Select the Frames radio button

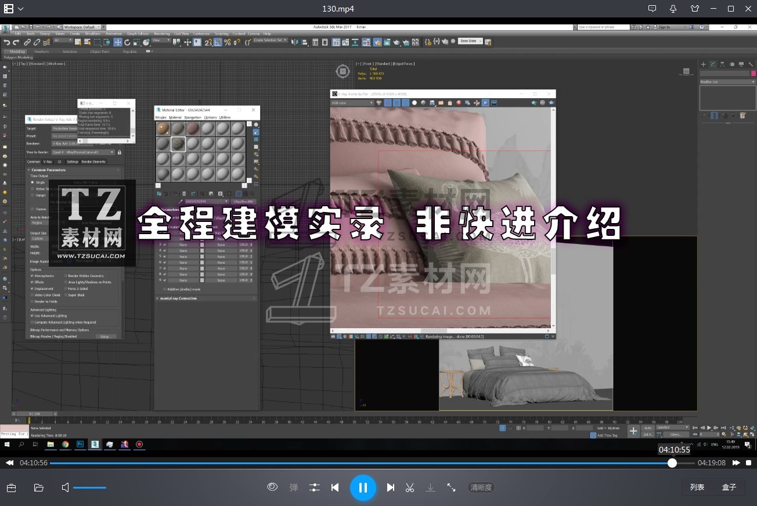coord(33,209)
